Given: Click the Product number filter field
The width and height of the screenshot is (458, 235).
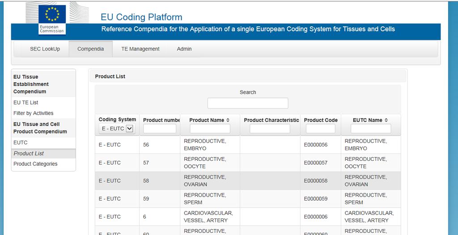Looking at the screenshot, I should (160, 129).
